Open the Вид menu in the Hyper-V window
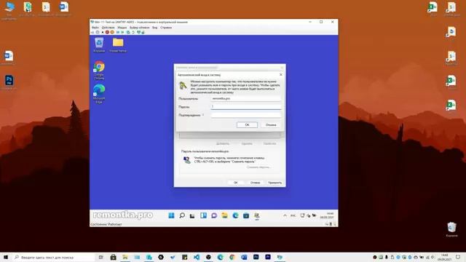This screenshot has width=466, height=262. [155, 28]
